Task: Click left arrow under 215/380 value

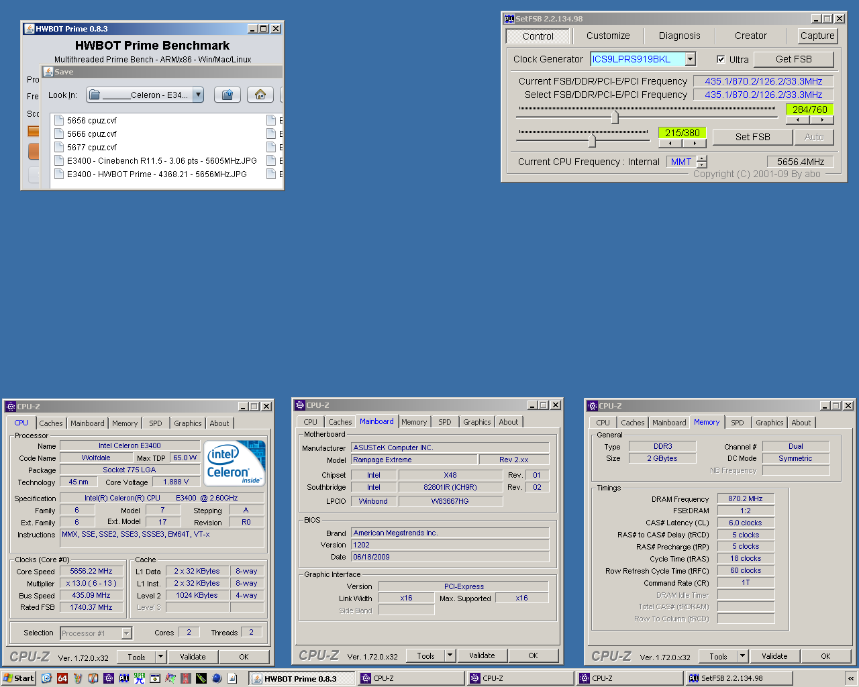Action: (670, 144)
